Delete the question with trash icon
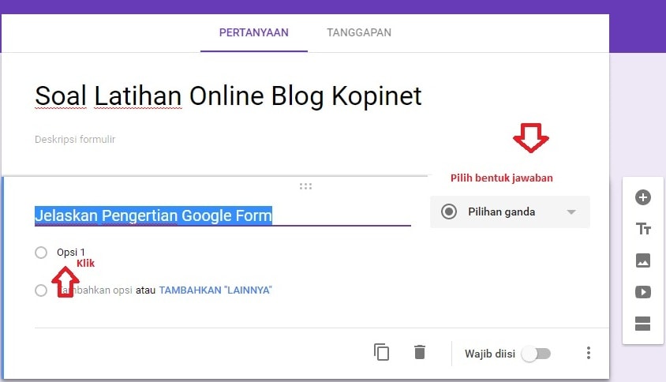The width and height of the screenshot is (666, 382). click(x=420, y=352)
